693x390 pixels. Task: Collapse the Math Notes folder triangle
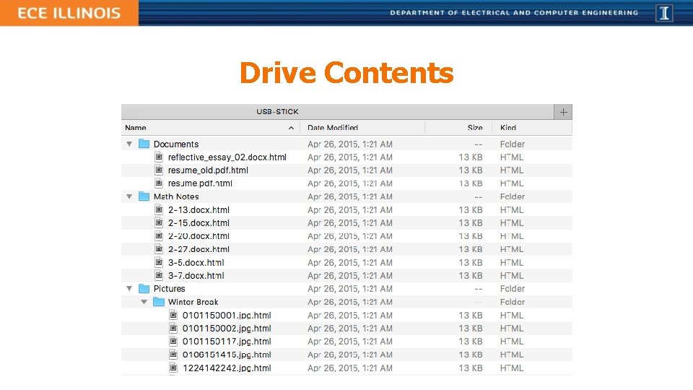click(x=129, y=196)
